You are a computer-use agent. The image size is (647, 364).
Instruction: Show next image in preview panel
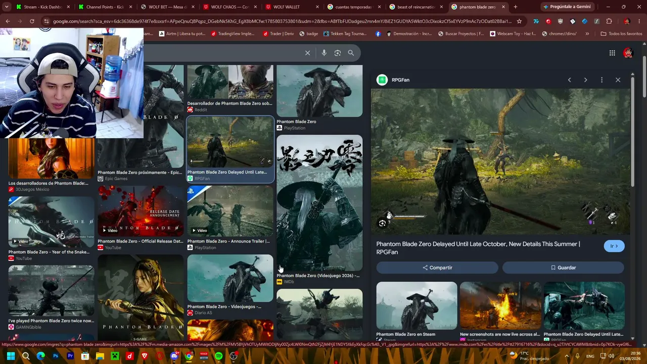pos(585,80)
